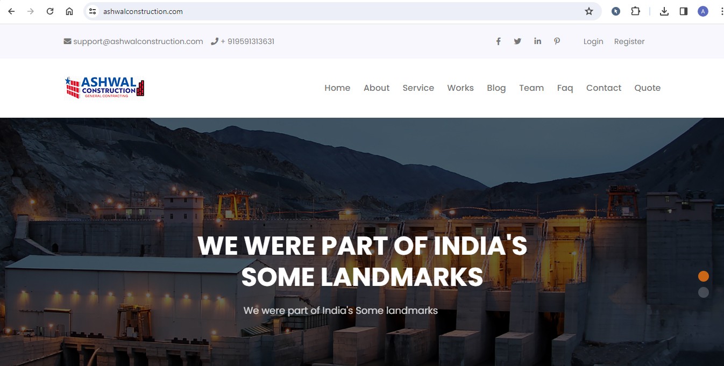Toggle the browser side panel
Viewport: 724px width, 366px height.
684,11
